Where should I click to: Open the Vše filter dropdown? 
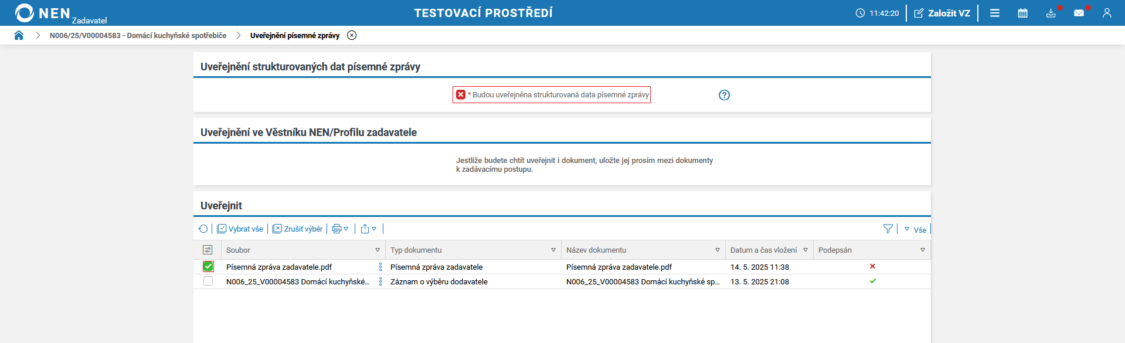tap(915, 229)
